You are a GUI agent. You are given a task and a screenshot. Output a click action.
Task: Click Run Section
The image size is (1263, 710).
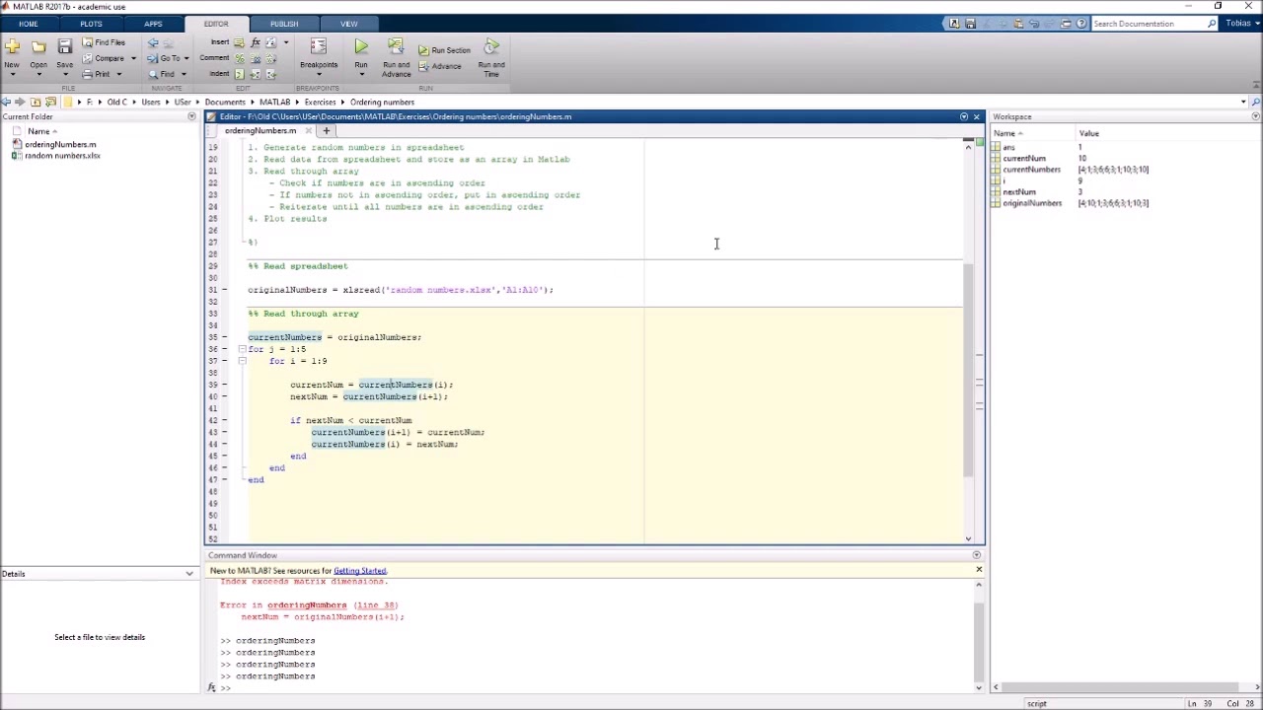[444, 50]
